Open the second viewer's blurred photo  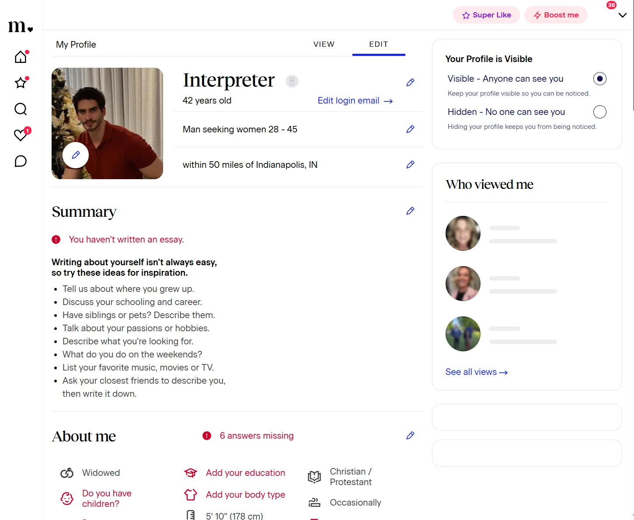point(463,284)
